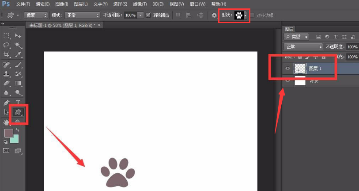Activate the Hand tool
359x191 pixels.
7,122
